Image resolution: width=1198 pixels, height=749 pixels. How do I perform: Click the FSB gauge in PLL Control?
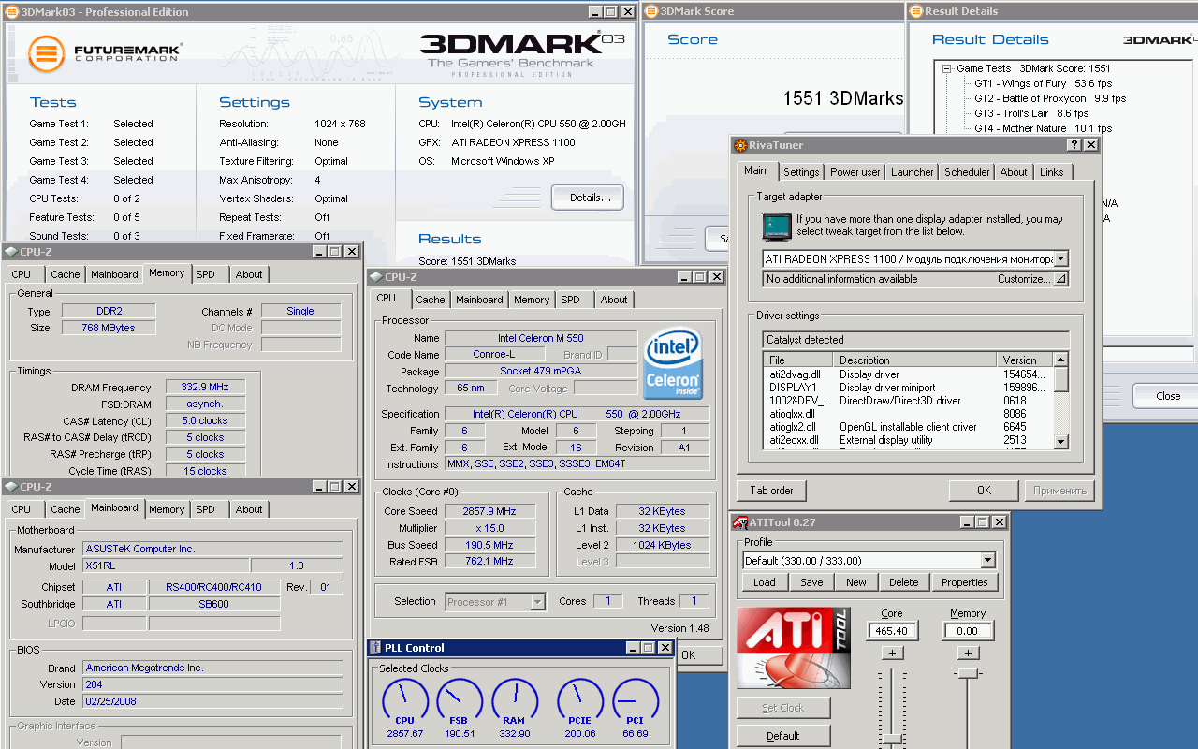point(459,701)
